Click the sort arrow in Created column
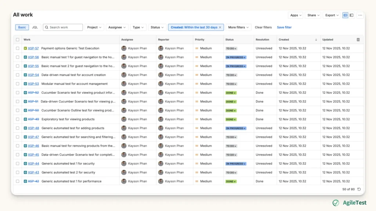 316,40
